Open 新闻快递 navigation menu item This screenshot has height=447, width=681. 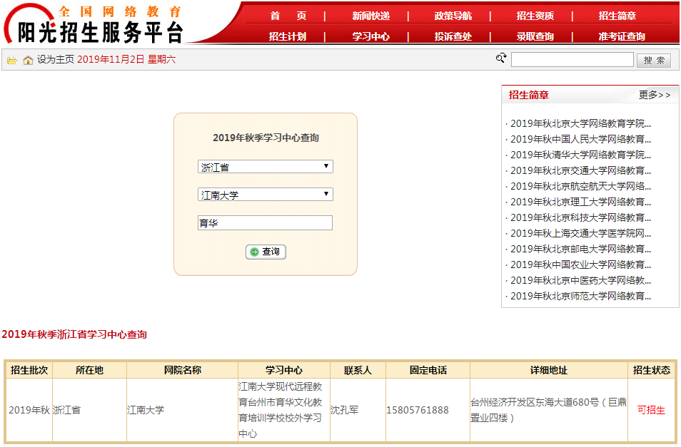click(370, 16)
